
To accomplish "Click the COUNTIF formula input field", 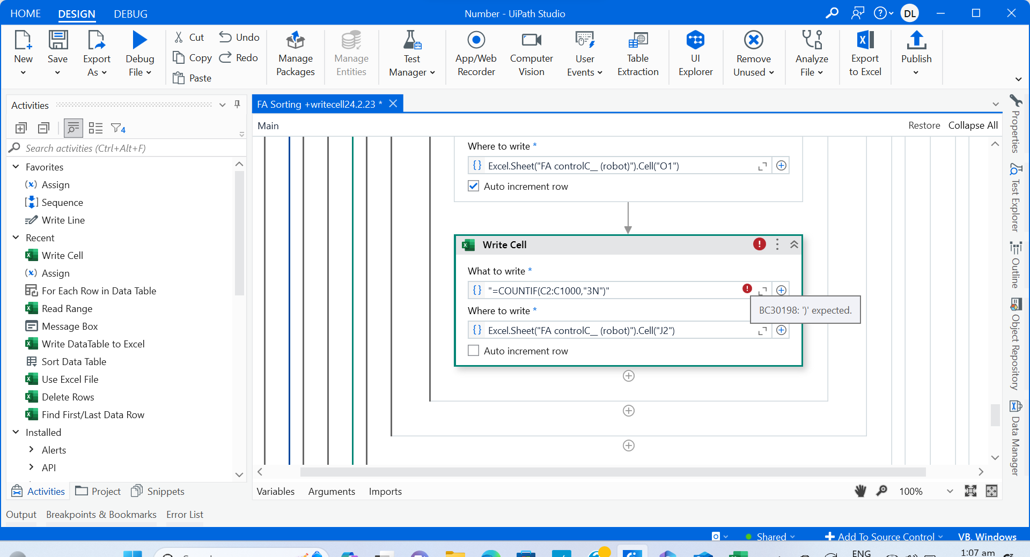I will point(612,291).
